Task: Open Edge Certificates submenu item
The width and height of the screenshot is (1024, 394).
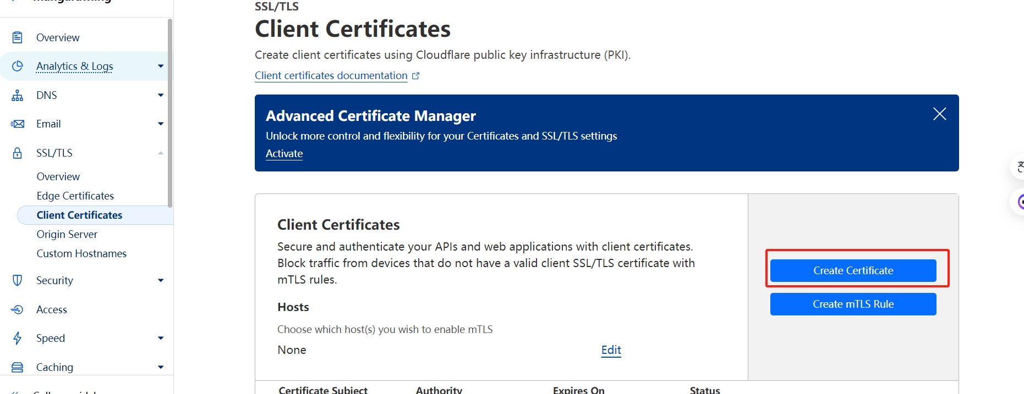Action: click(75, 196)
